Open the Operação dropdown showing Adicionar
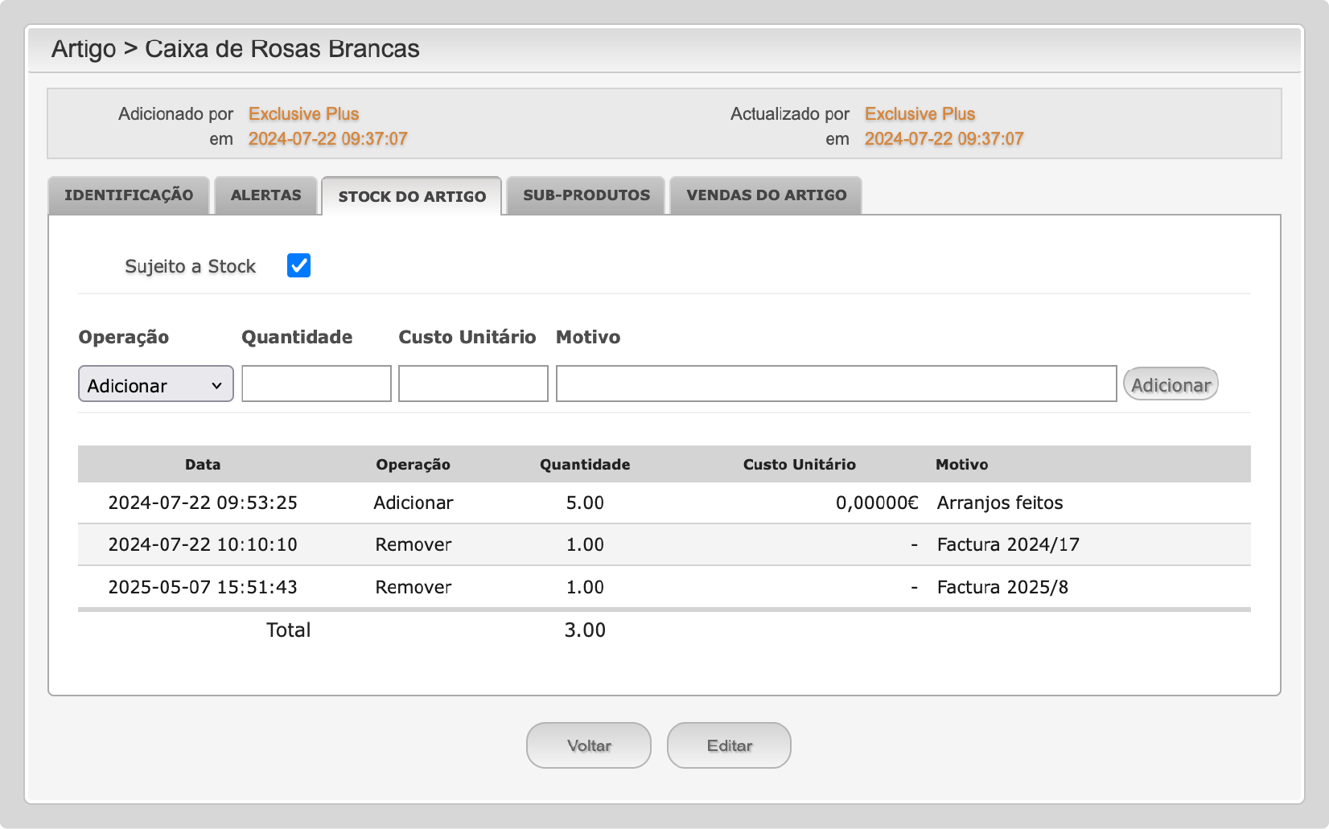The width and height of the screenshot is (1329, 829). (x=155, y=384)
